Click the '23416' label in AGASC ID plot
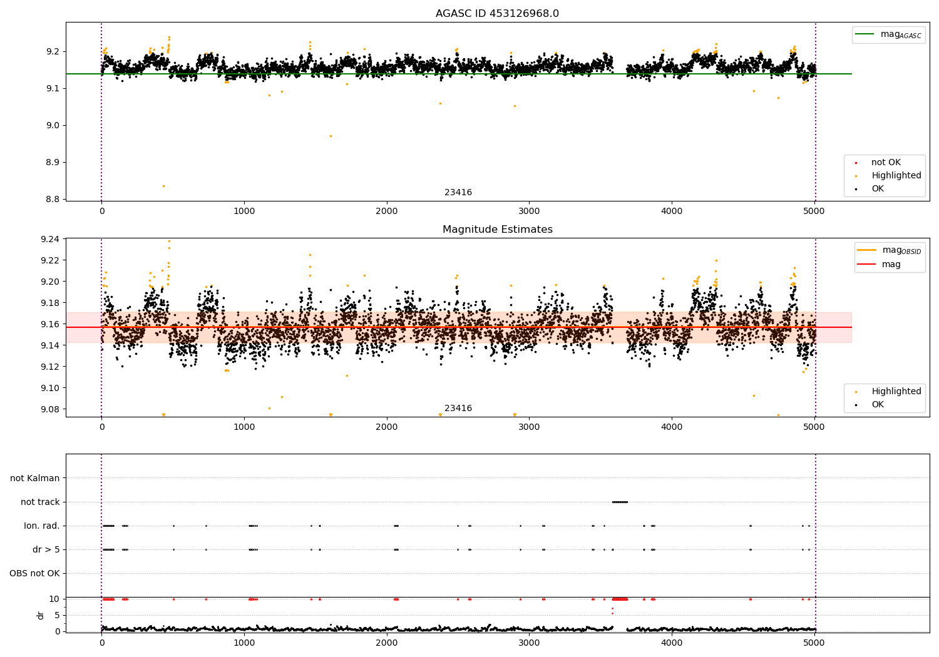This screenshot has width=939, height=657. [x=458, y=193]
